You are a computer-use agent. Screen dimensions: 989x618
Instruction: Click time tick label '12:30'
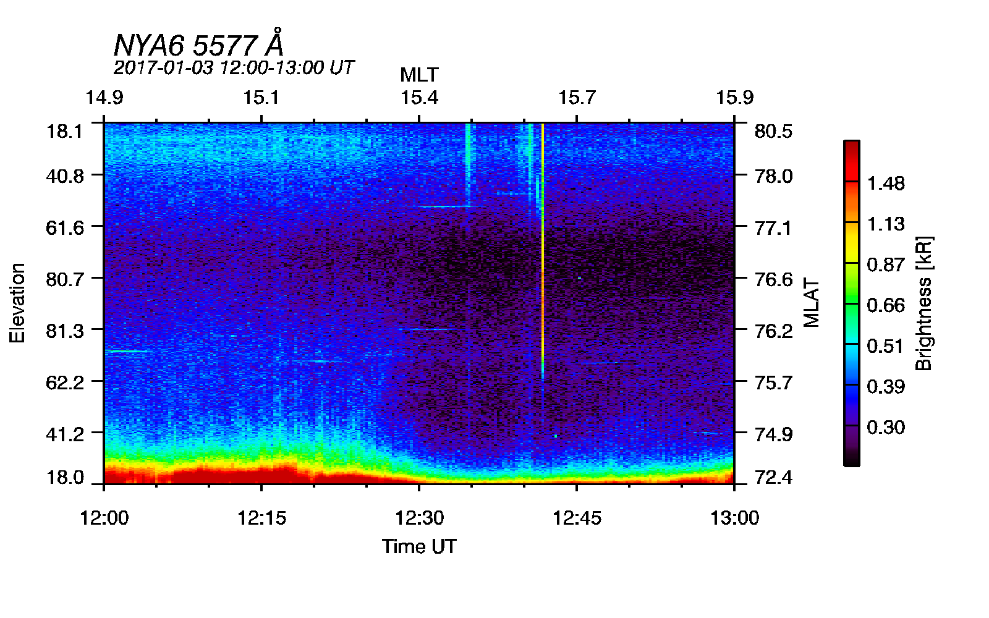419,517
